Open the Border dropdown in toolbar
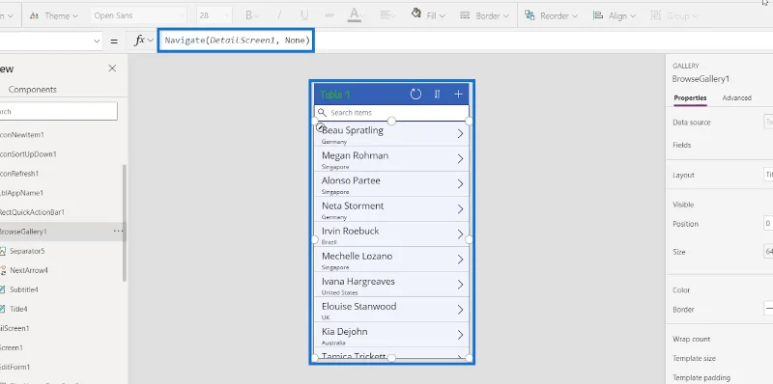Viewport: 773px width, 384px height. [484, 15]
